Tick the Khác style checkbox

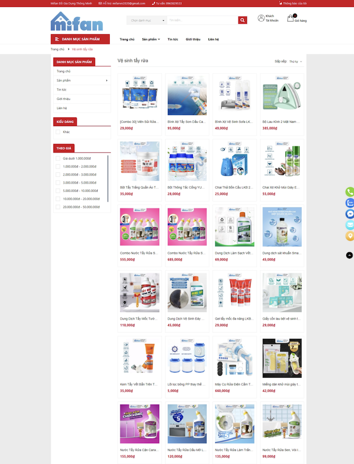58,132
